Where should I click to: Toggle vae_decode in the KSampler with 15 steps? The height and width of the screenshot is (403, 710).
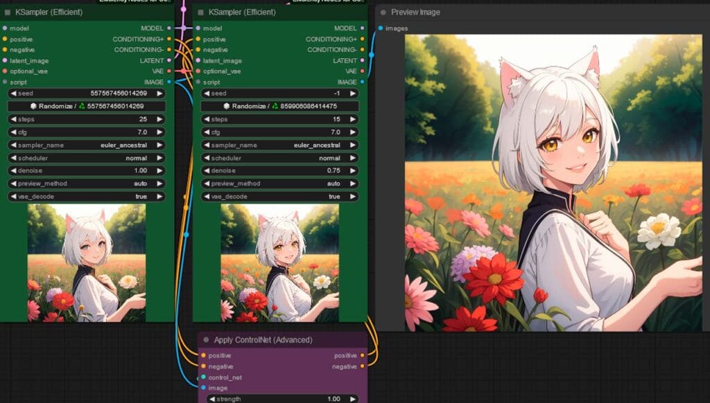click(279, 197)
